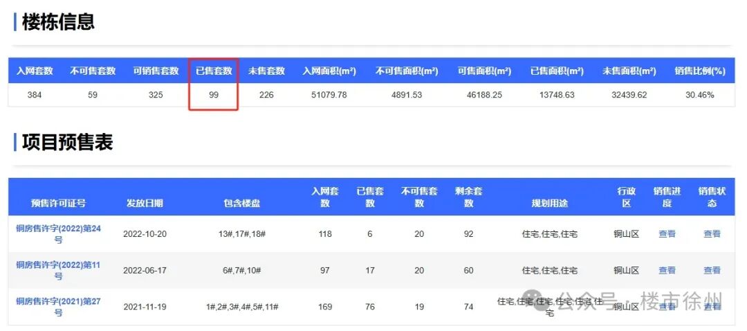The height and width of the screenshot is (331, 747).
Task: Open permit link 铜房售许字(2022)第24号
Action: [58, 234]
